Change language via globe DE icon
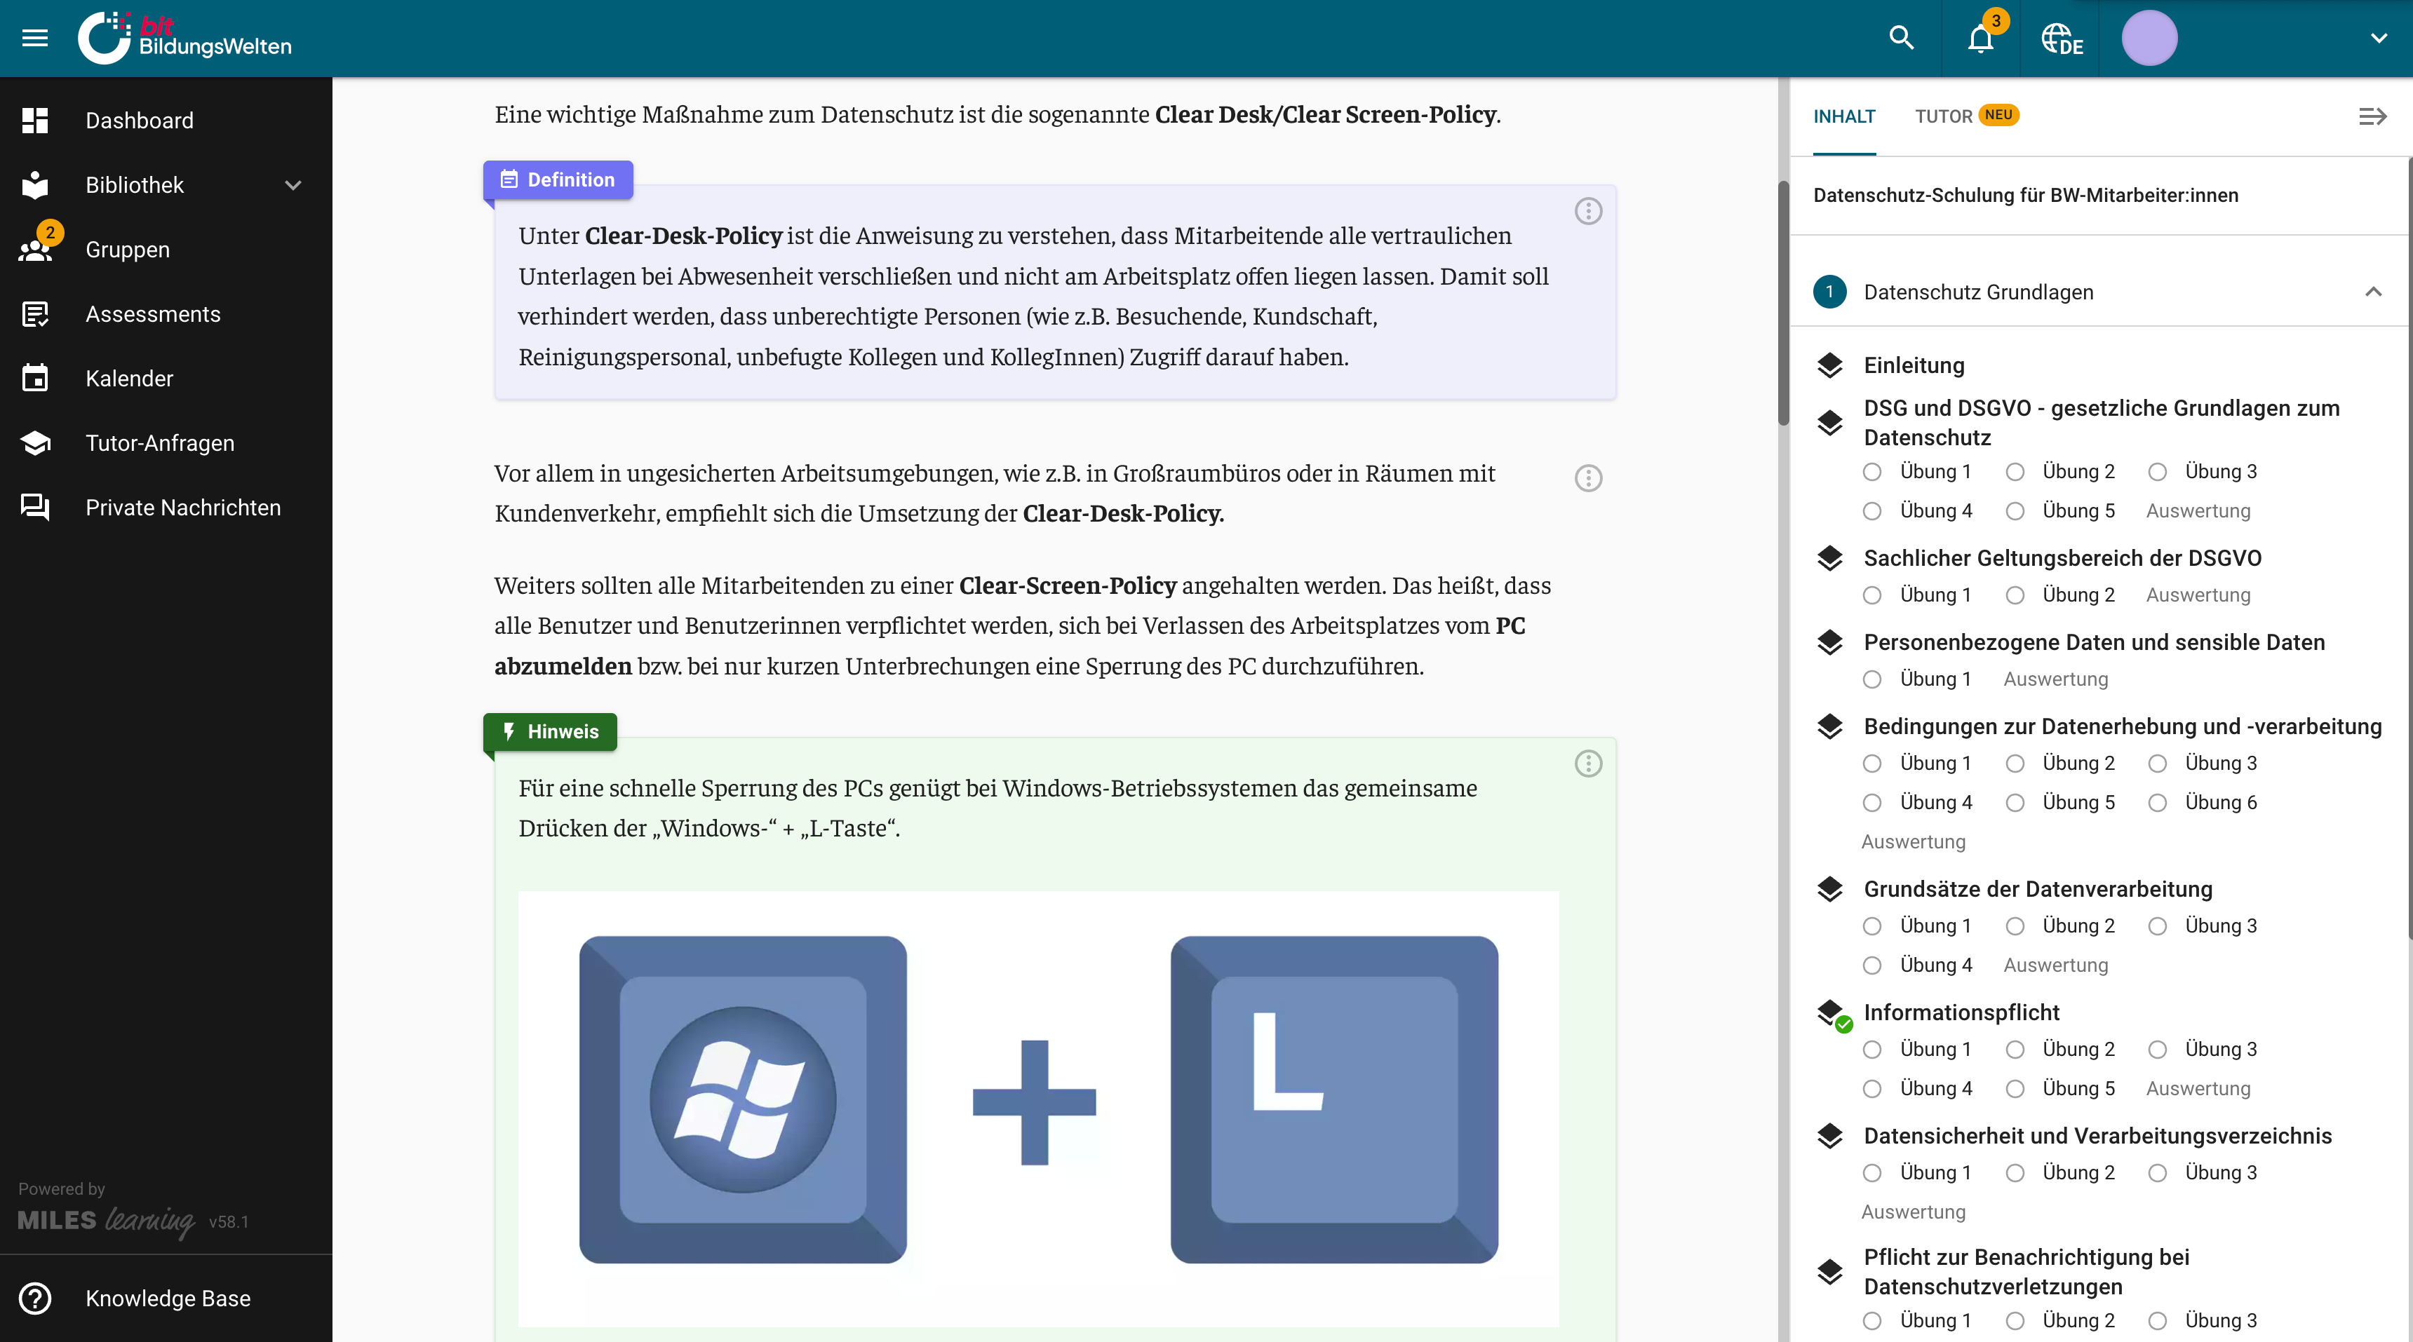 (x=2060, y=39)
